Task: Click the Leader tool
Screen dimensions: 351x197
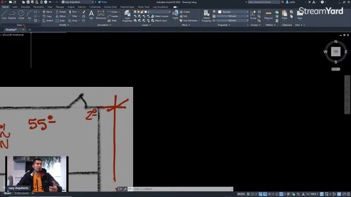Action: (113, 16)
